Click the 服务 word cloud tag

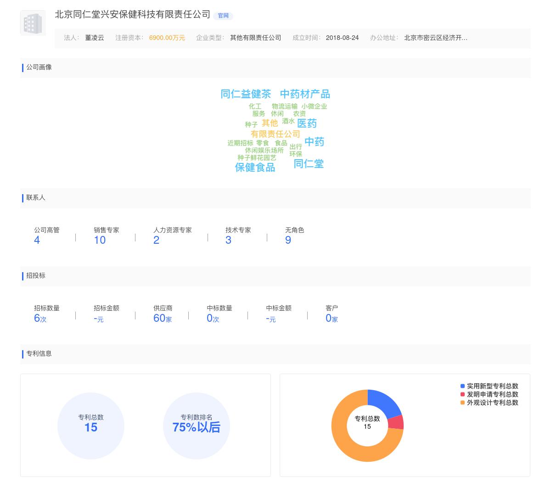[x=259, y=113]
